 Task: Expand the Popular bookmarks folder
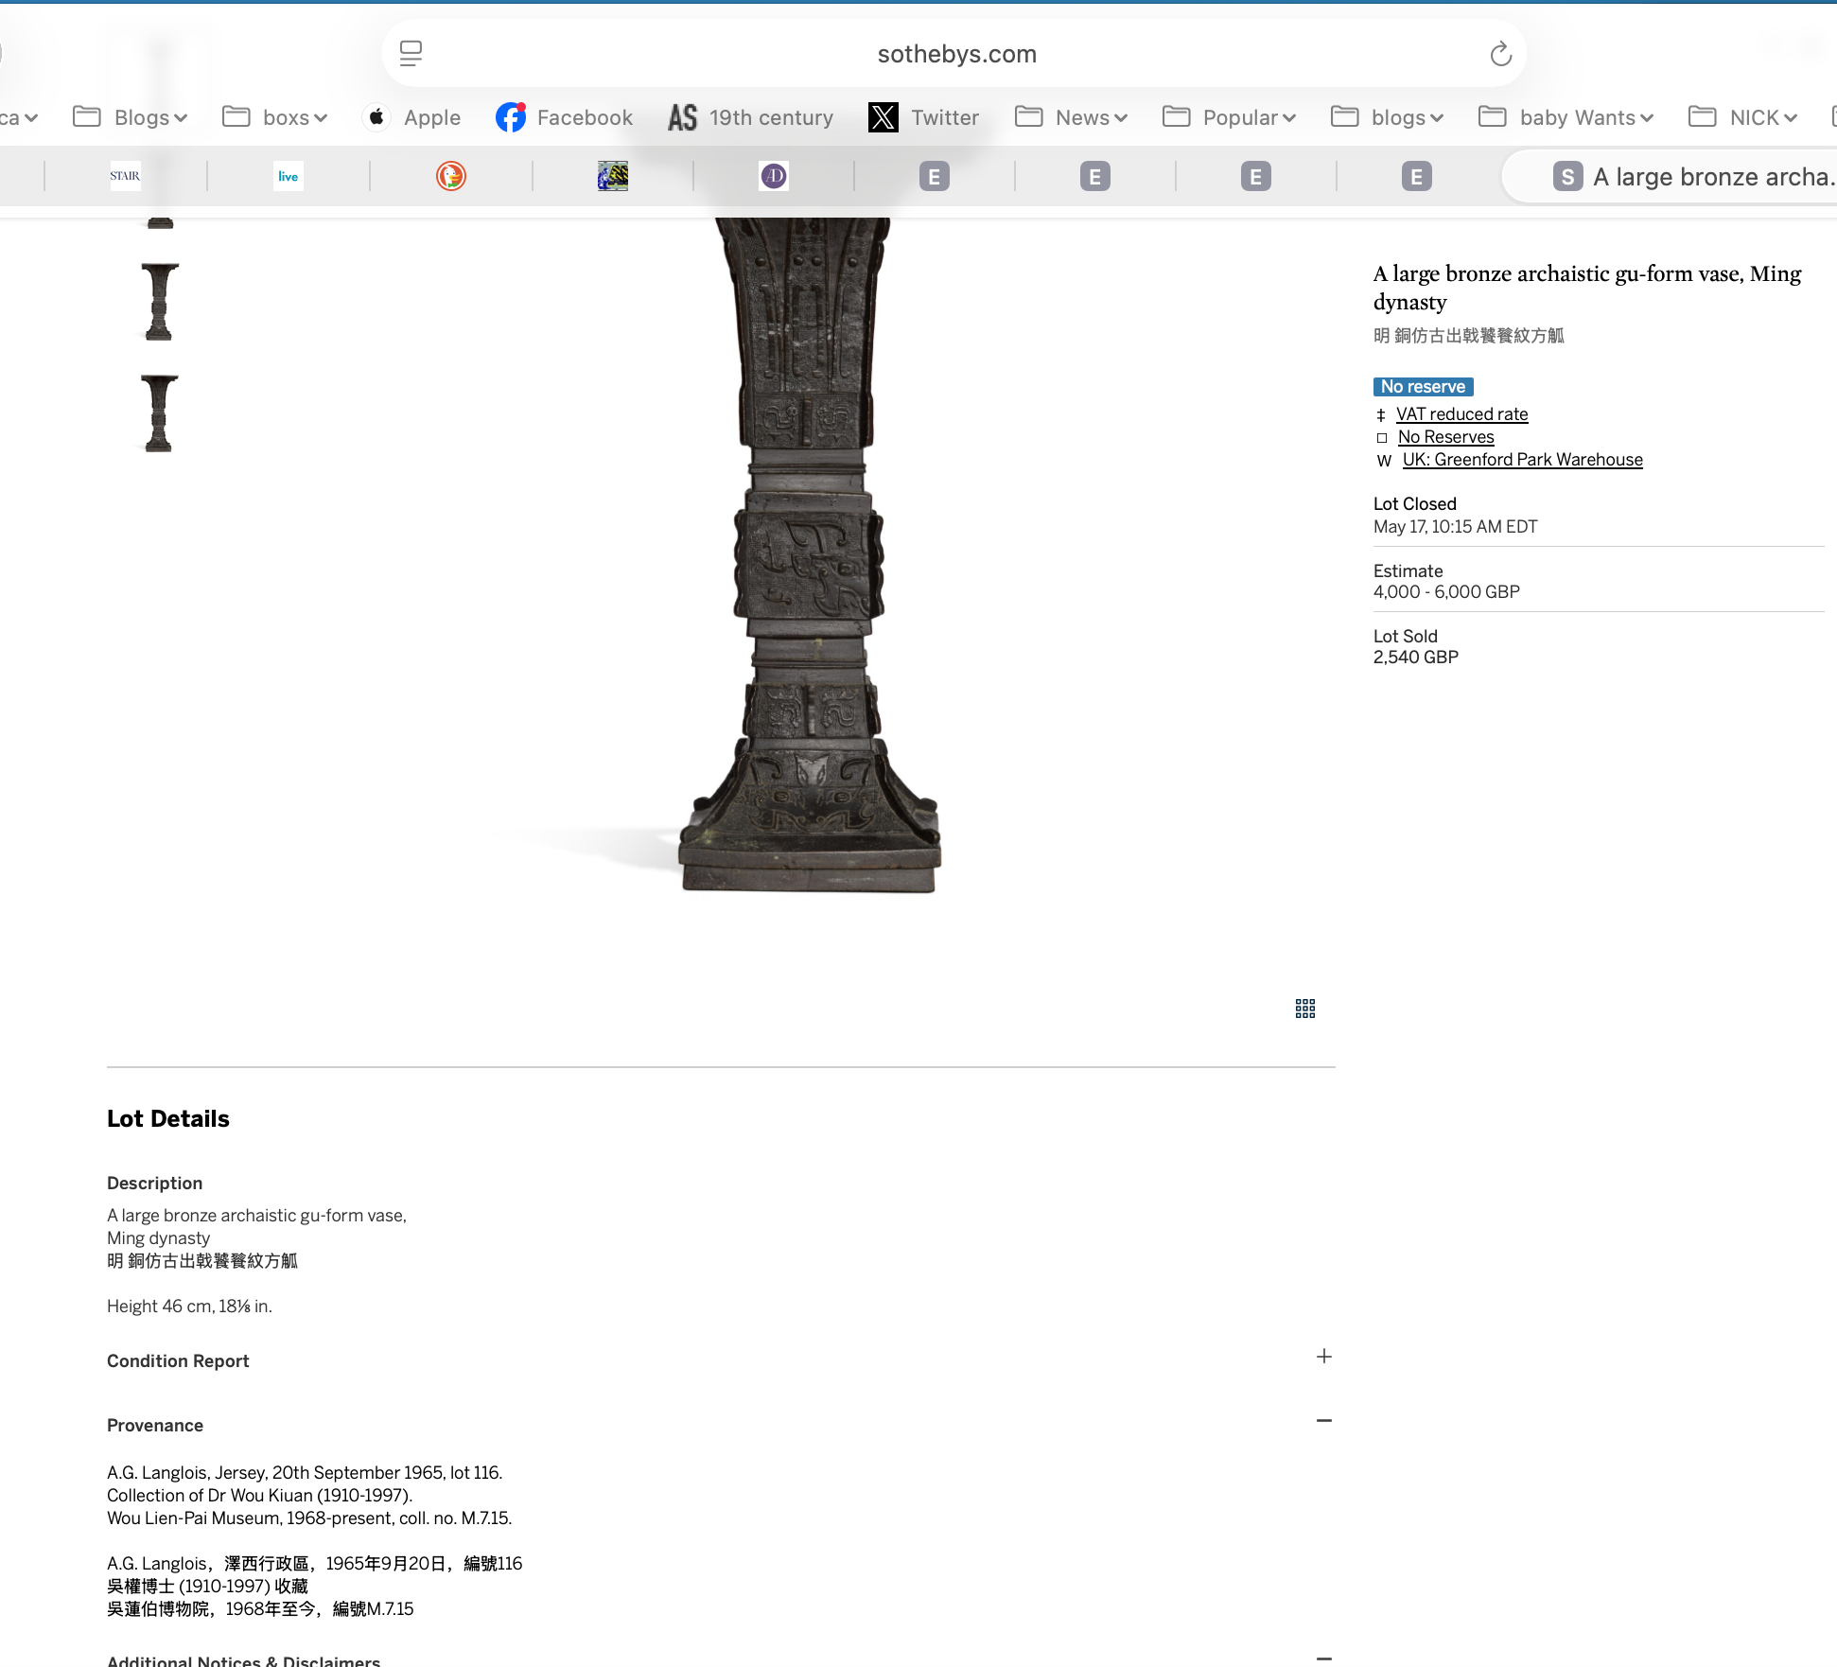(1230, 117)
